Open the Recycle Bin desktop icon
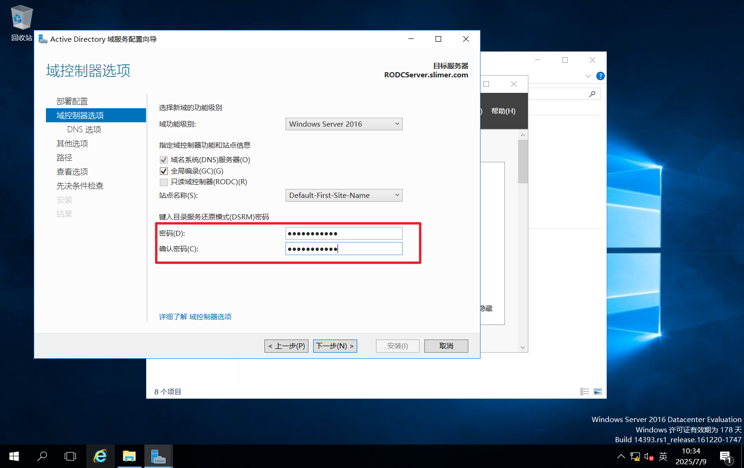744x468 pixels. [22, 23]
